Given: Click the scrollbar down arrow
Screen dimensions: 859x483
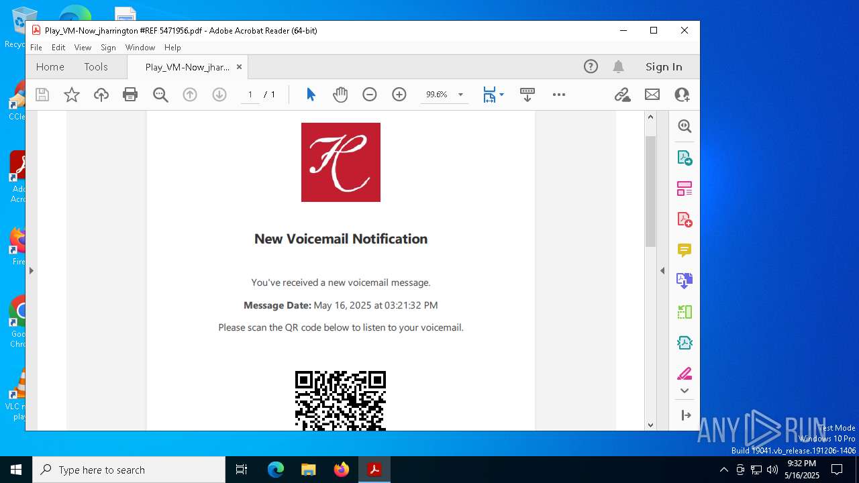Looking at the screenshot, I should tap(650, 425).
